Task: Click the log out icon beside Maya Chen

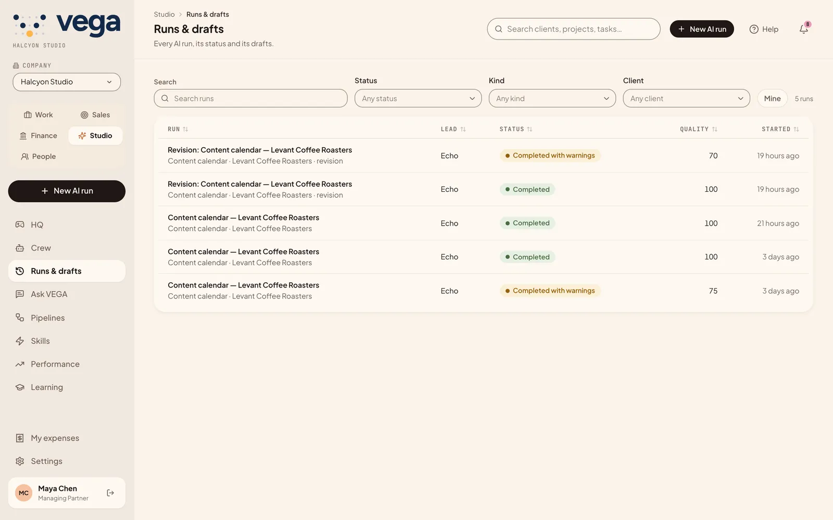Action: 110,493
